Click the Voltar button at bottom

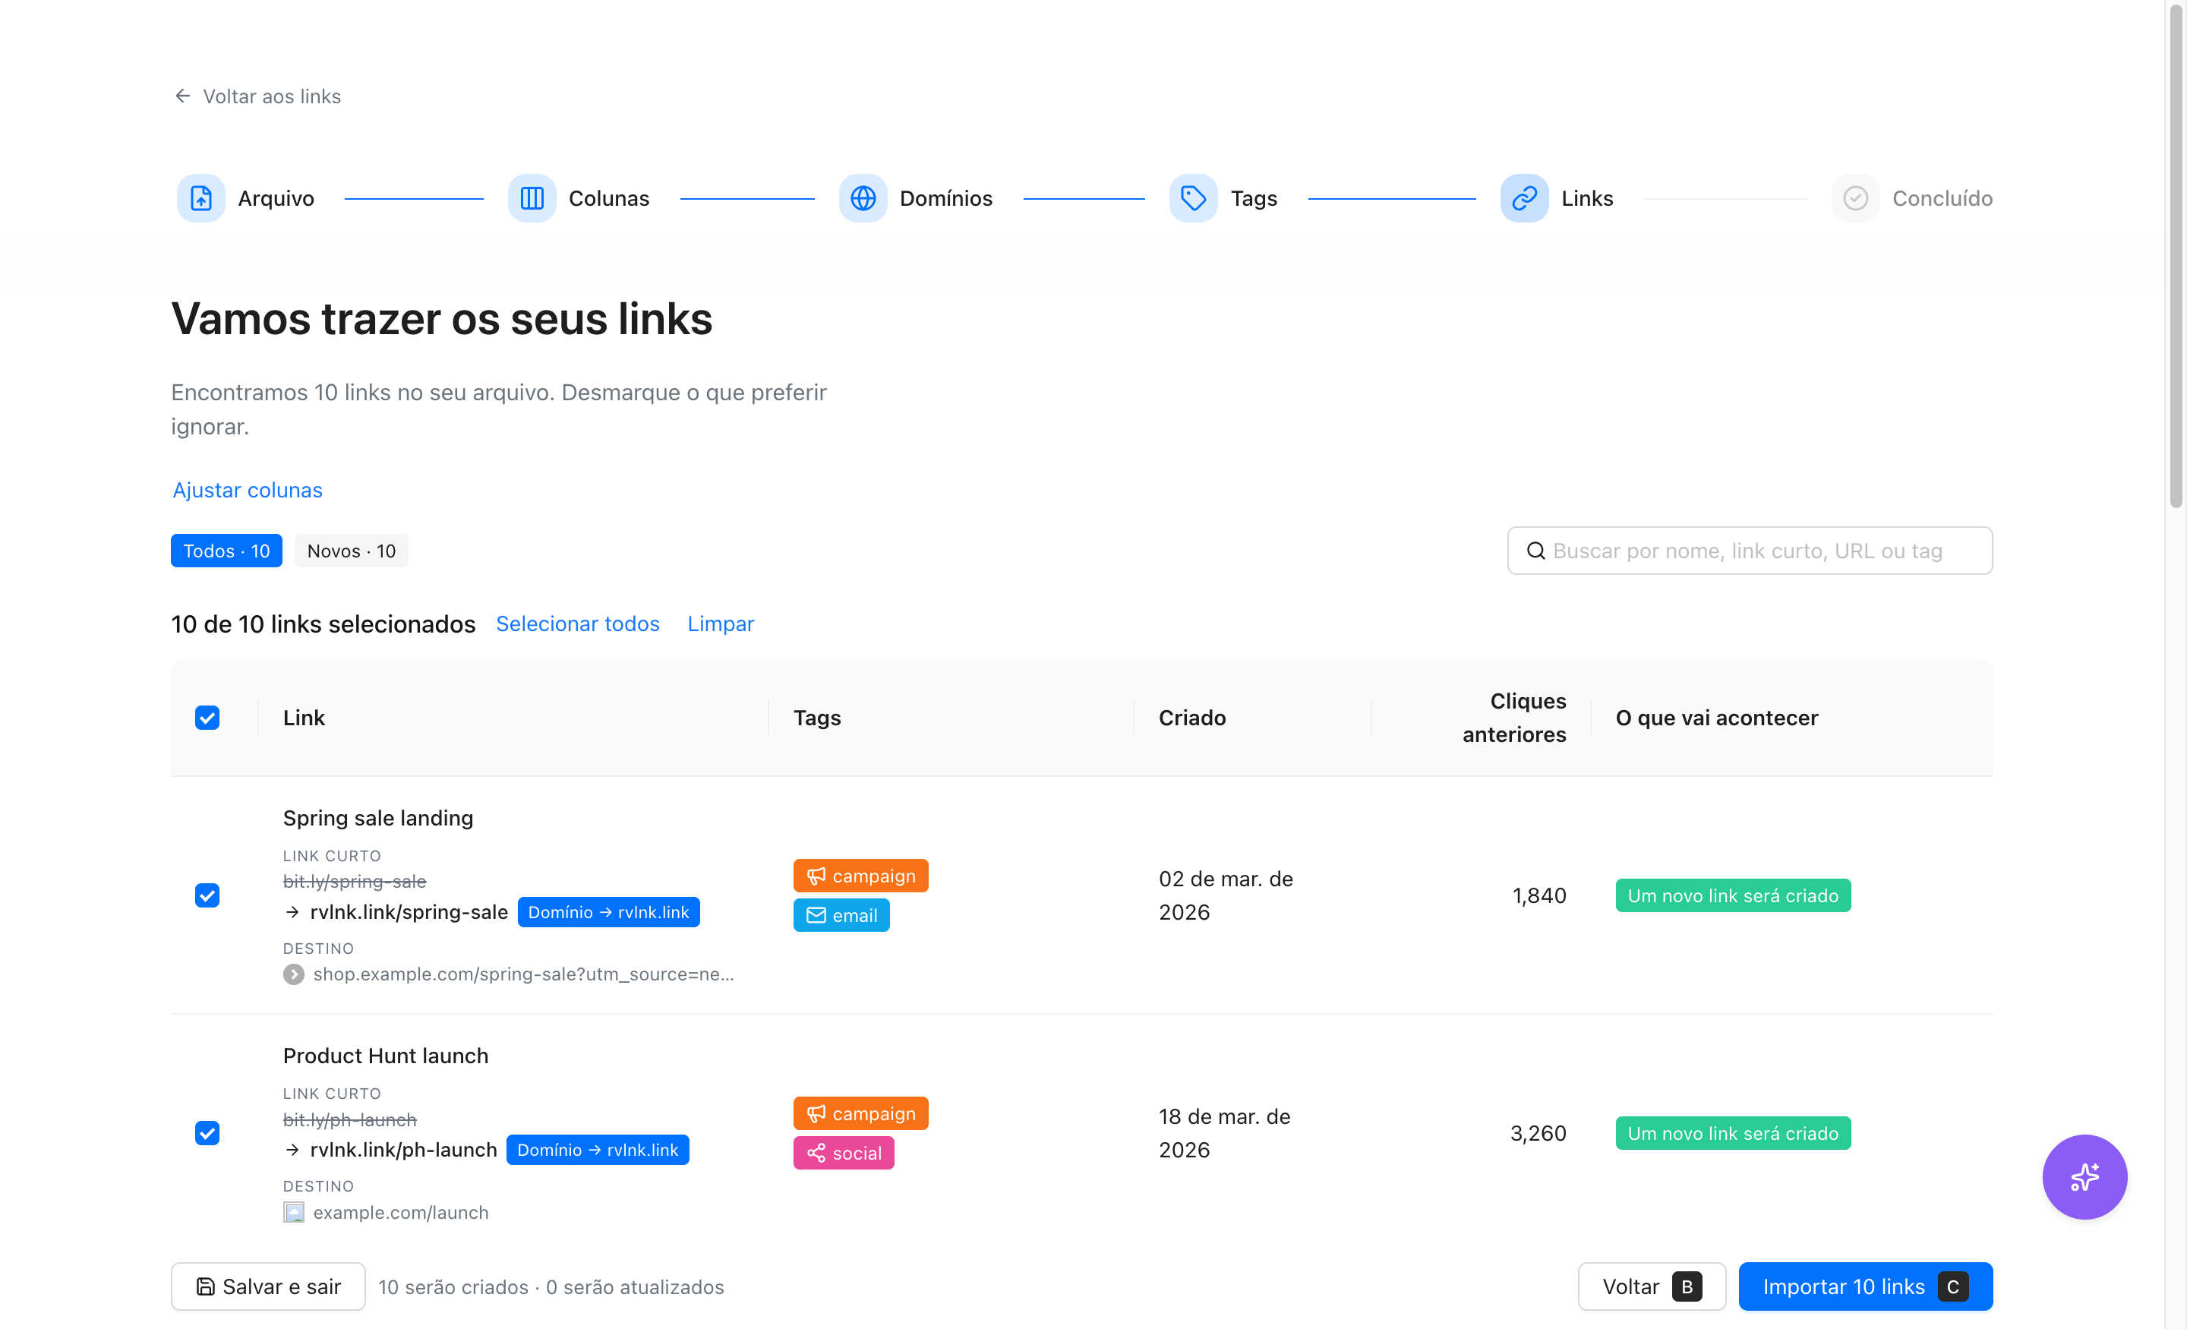pos(1651,1286)
